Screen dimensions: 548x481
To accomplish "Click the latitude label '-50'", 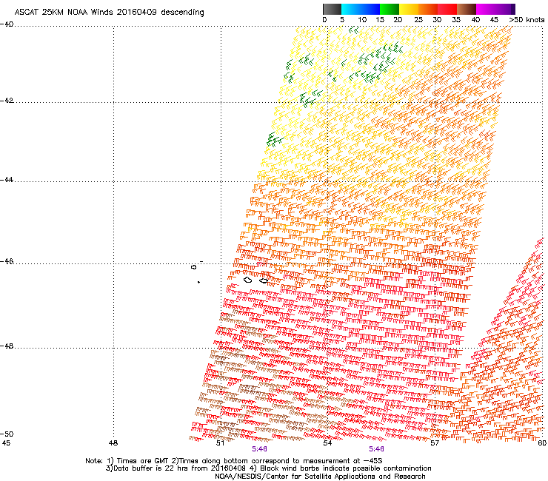I will (7, 434).
